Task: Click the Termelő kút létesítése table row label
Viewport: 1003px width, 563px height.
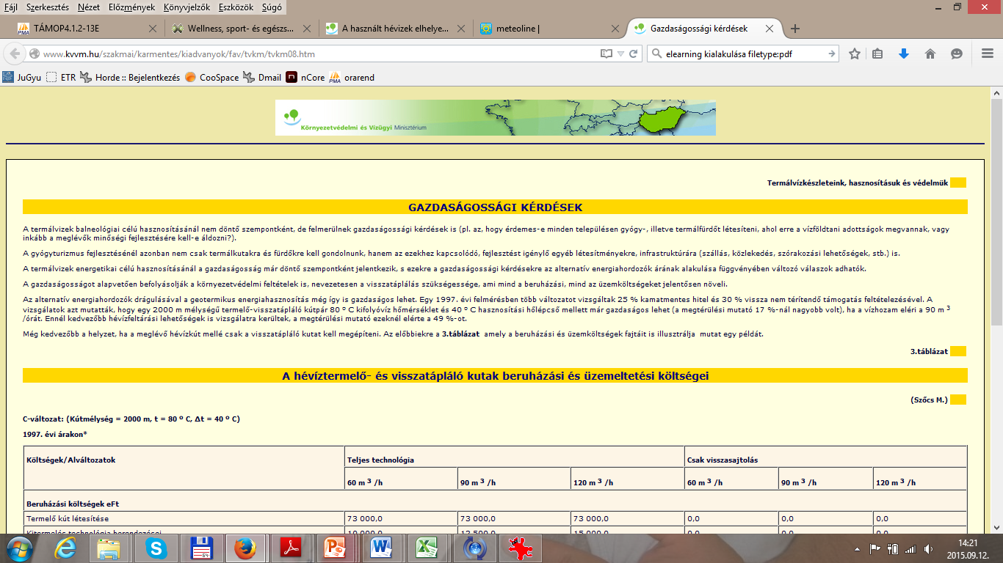Action: click(x=68, y=519)
